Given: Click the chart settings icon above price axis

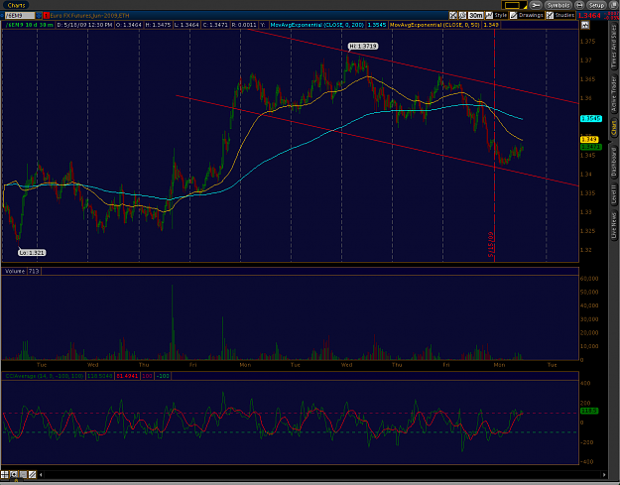Looking at the screenshot, I should (585, 26).
